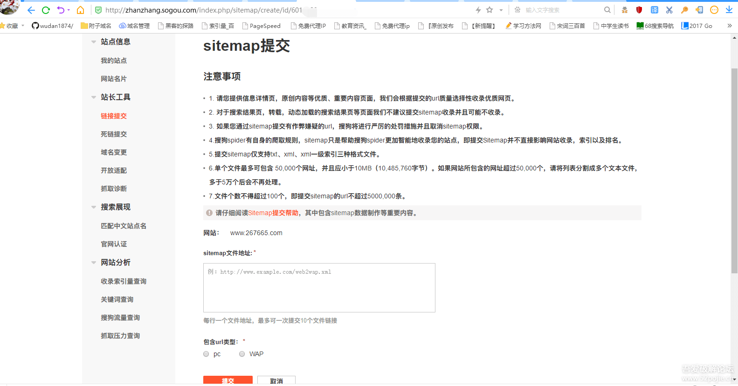Open 域名变更 in sidebar
This screenshot has height=386, width=738.
(114, 152)
